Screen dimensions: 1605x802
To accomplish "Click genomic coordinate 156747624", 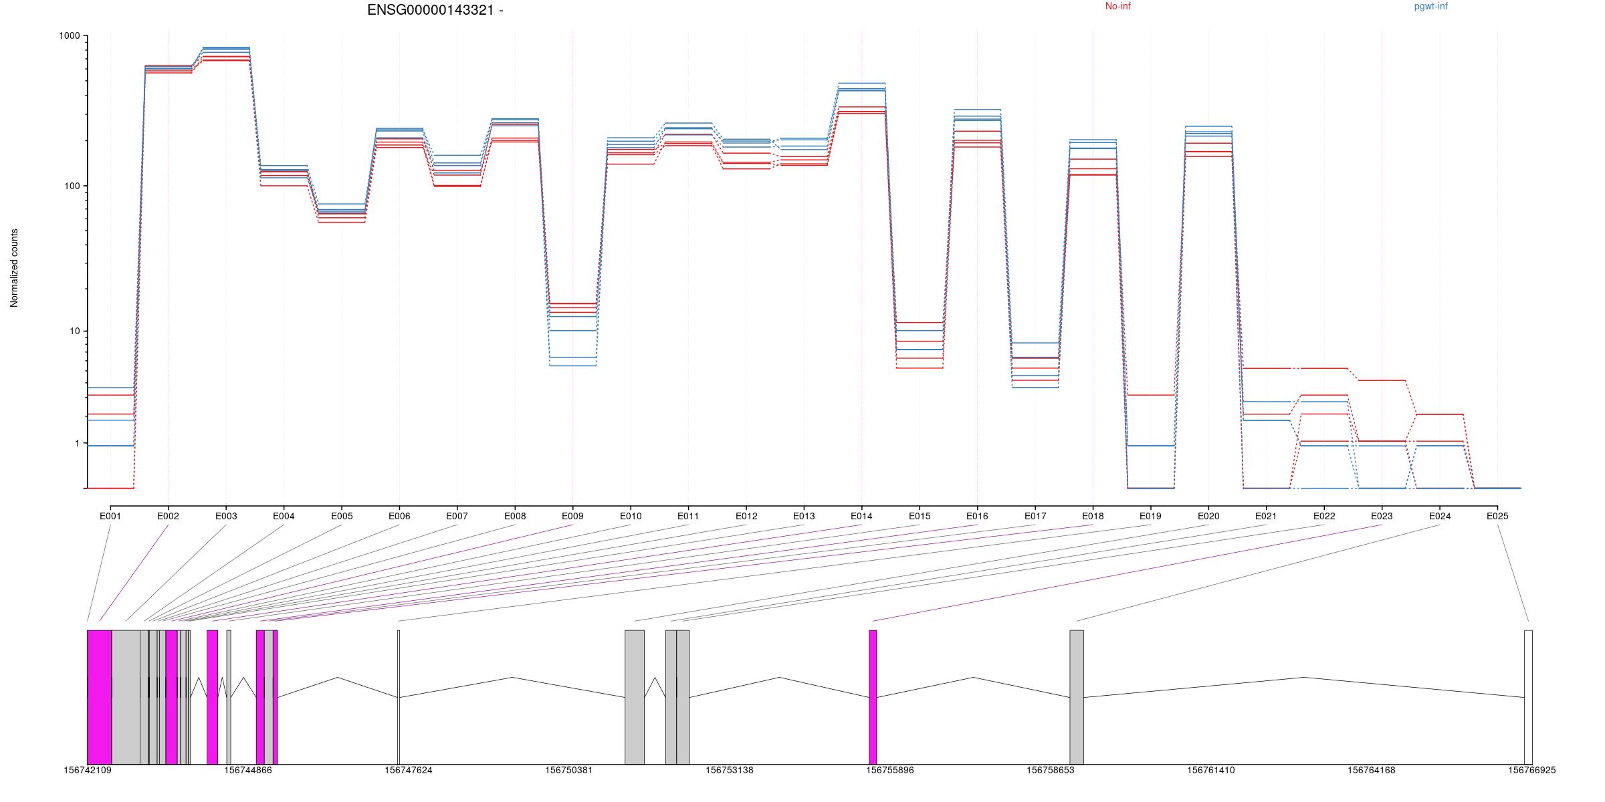I will [x=409, y=770].
